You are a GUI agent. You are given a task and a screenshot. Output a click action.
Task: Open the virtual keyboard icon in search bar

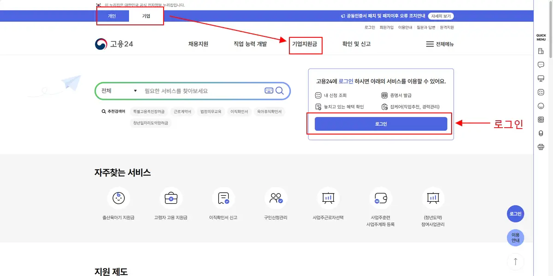(x=269, y=91)
